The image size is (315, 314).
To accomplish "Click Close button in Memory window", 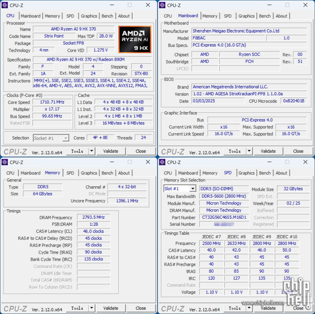I will point(141,308).
